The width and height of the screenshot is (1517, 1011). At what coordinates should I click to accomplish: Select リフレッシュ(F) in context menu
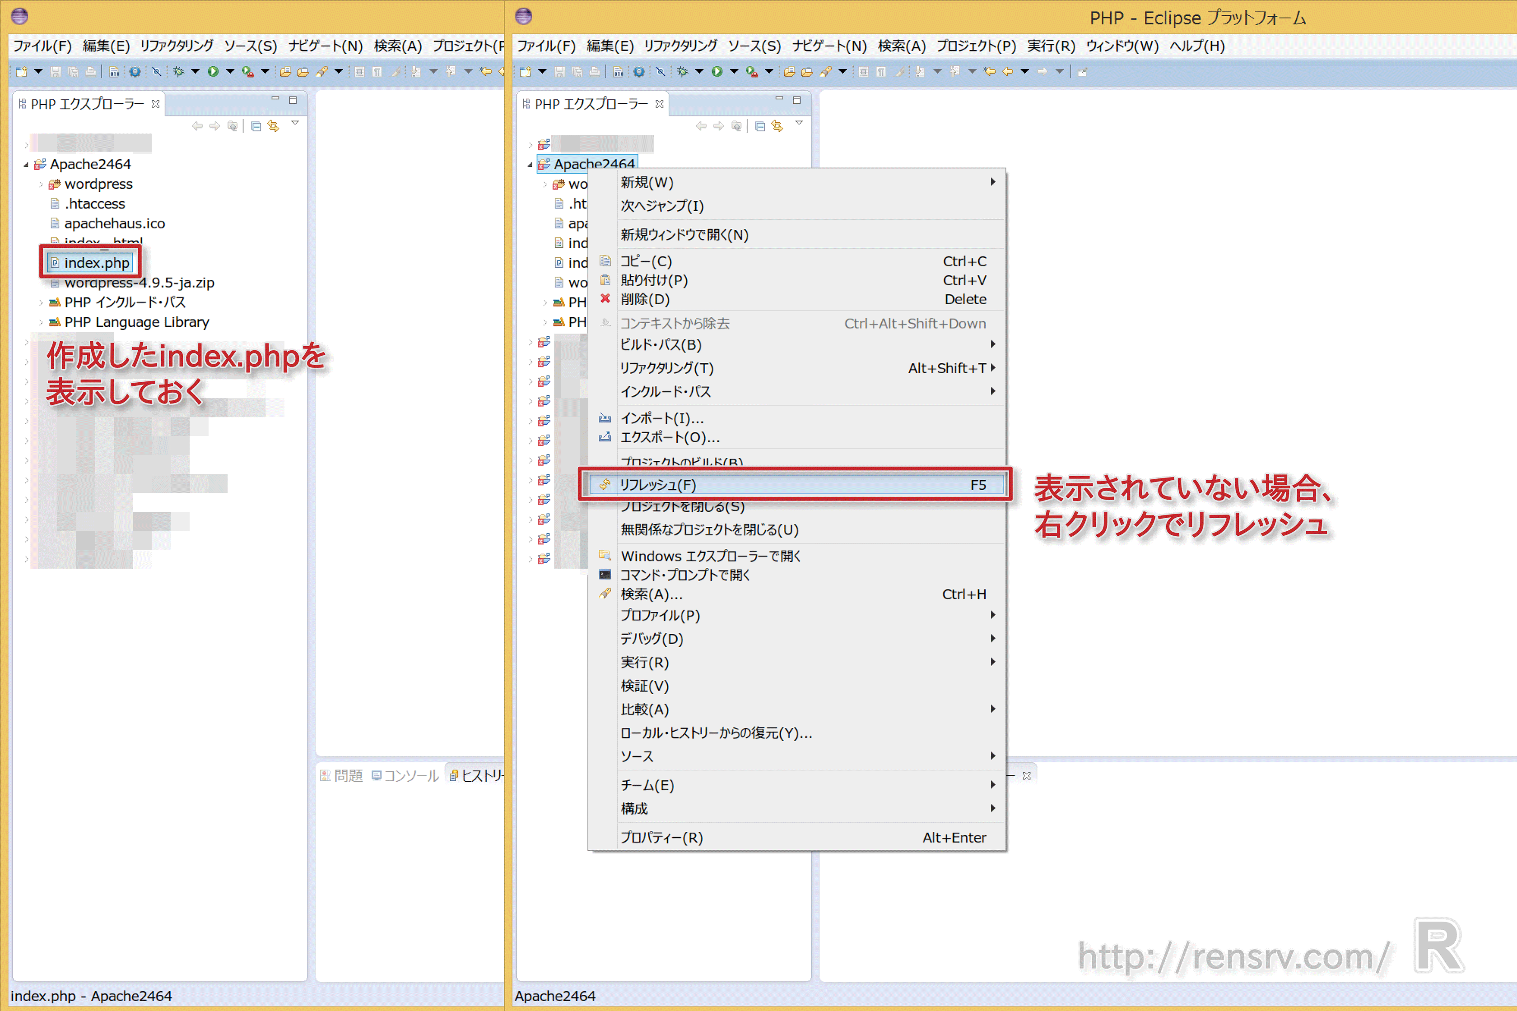[x=658, y=485]
